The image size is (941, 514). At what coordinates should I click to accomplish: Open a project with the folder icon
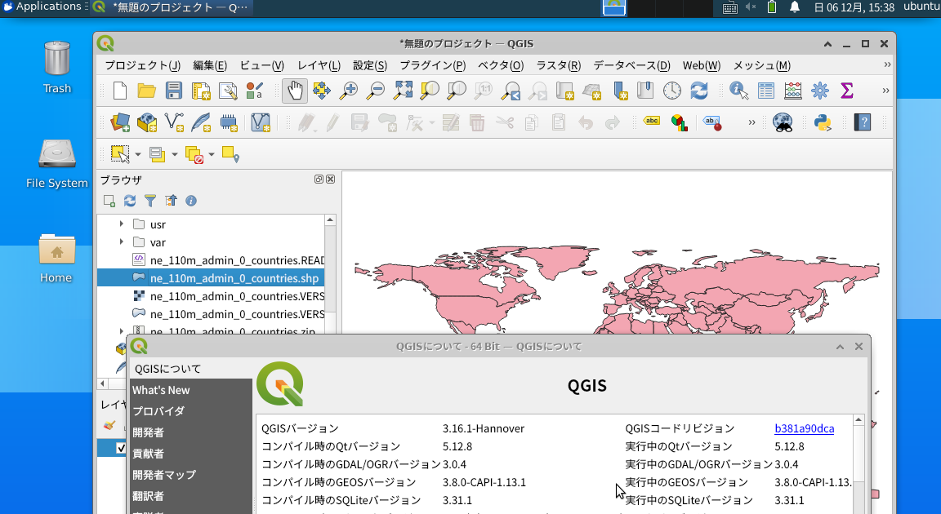coord(146,91)
